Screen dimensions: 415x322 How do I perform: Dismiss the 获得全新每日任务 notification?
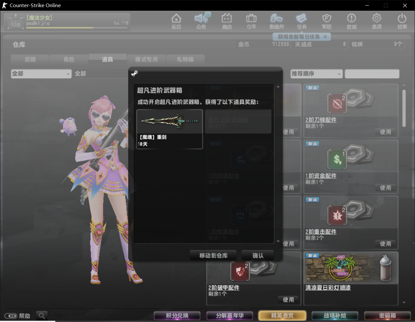tap(325, 37)
